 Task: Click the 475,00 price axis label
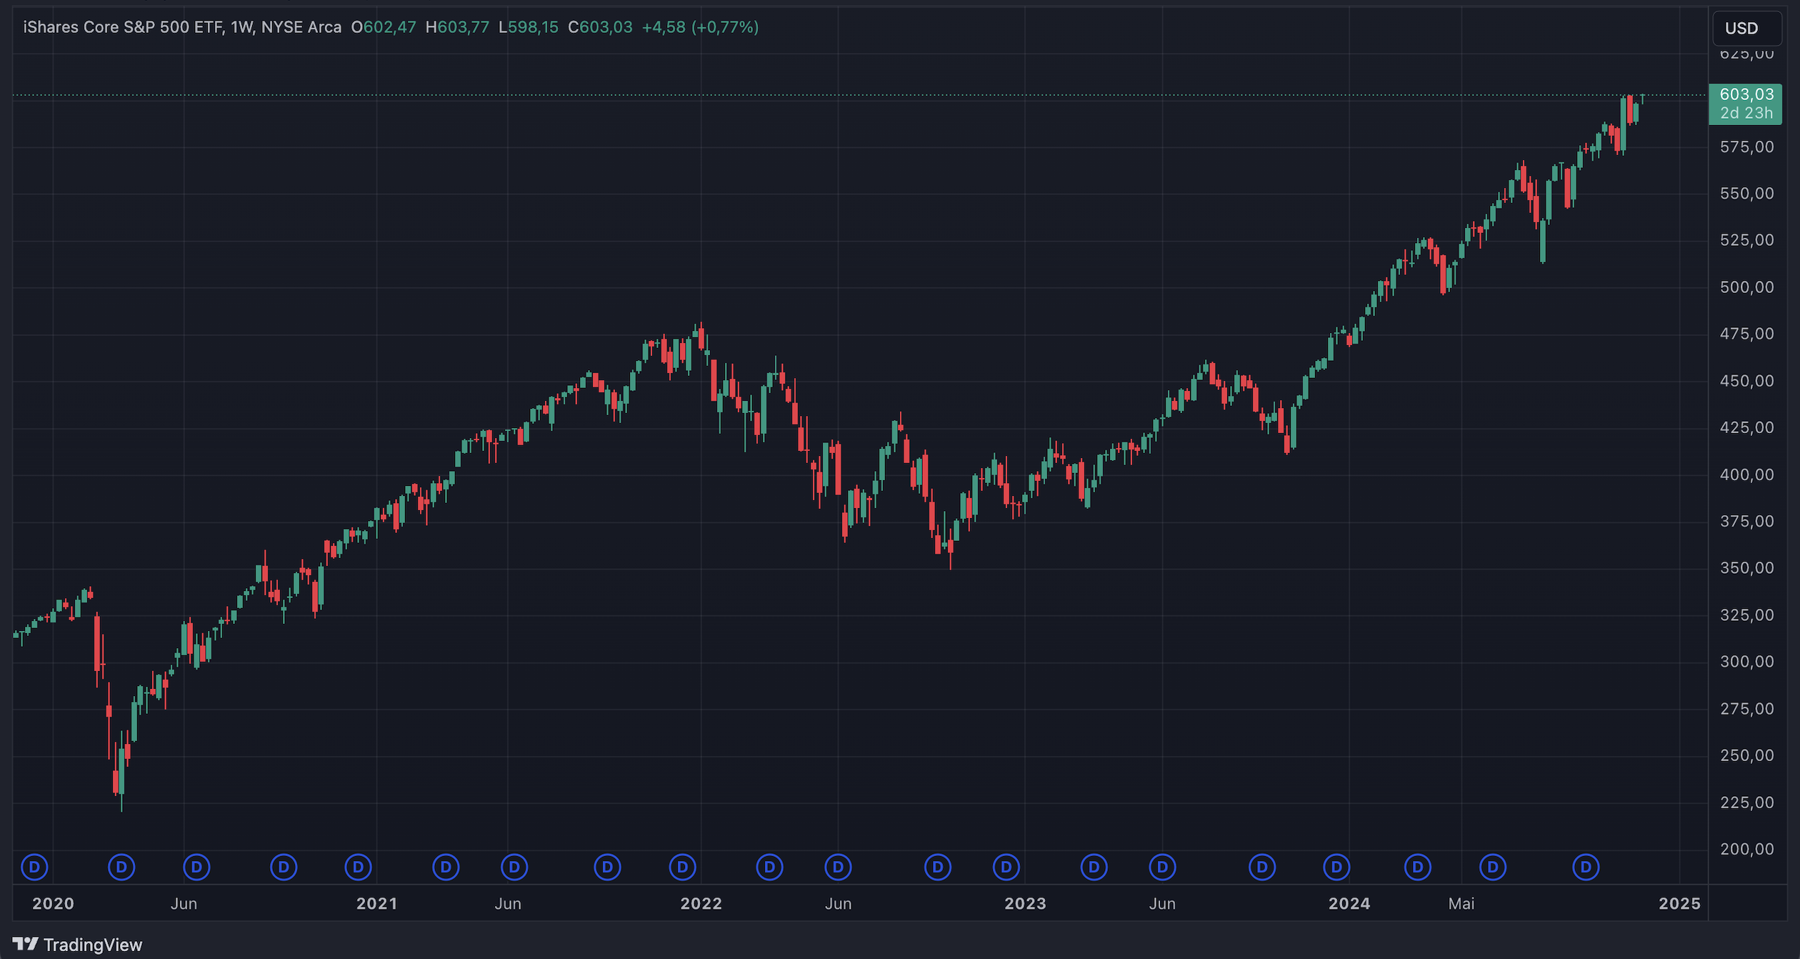[1746, 334]
